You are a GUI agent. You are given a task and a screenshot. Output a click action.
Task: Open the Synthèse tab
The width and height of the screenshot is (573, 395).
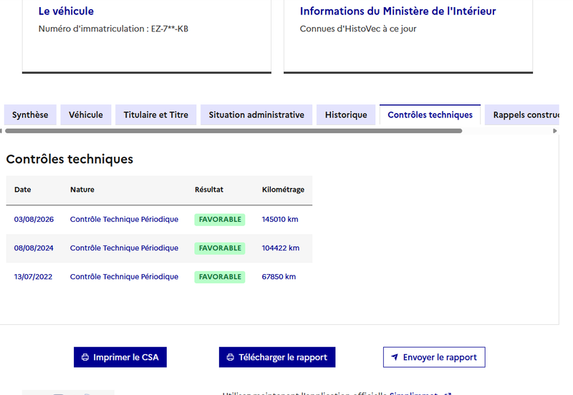[30, 114]
